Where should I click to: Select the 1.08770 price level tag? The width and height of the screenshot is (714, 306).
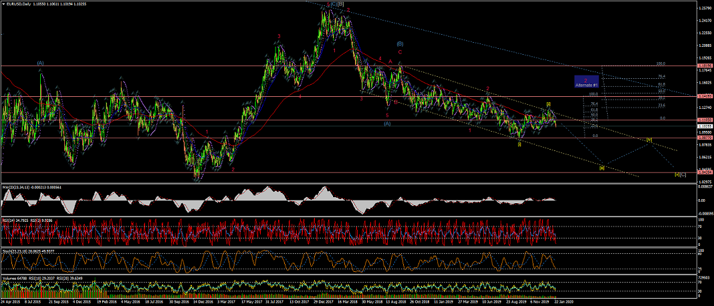[705, 138]
